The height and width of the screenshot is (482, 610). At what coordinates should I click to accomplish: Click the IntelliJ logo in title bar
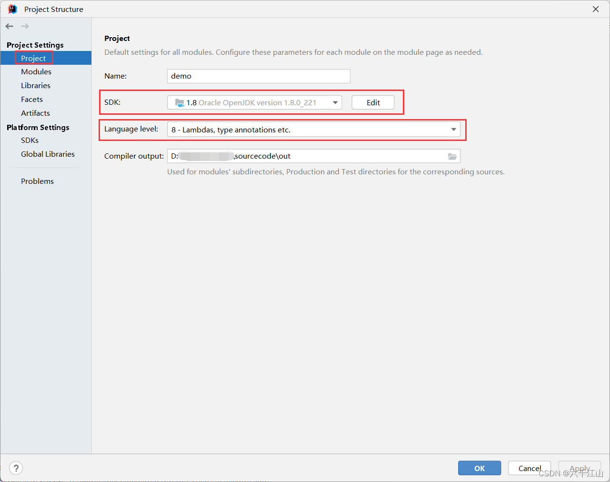pyautogui.click(x=12, y=9)
